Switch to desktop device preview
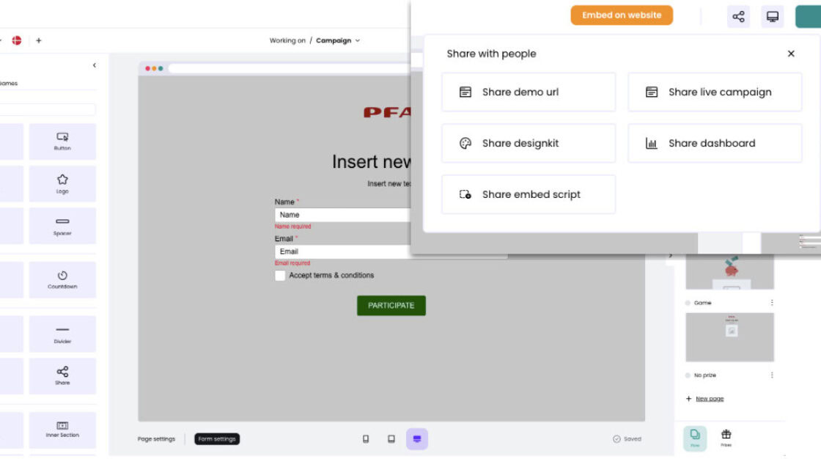The height and width of the screenshot is (459, 821). [417, 439]
